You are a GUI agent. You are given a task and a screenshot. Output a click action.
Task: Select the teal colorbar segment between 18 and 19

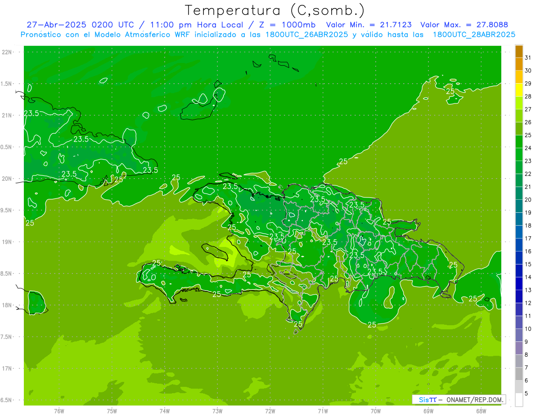[519, 219]
